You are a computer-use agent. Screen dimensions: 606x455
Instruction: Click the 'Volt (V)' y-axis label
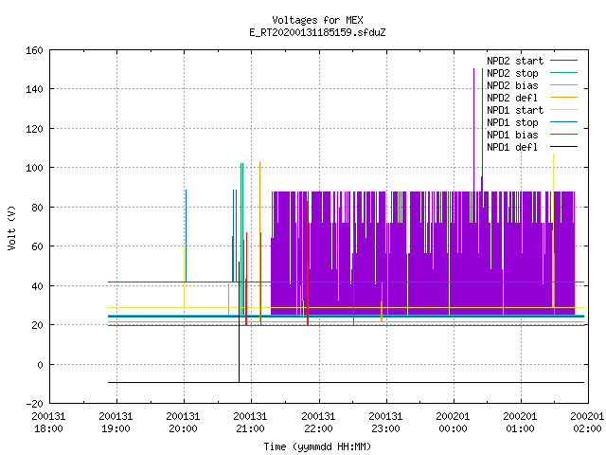pos(12,228)
